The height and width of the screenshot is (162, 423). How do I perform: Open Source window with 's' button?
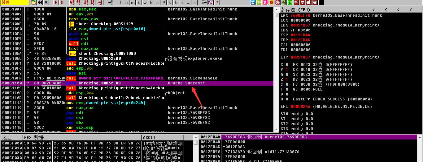[194, 2]
